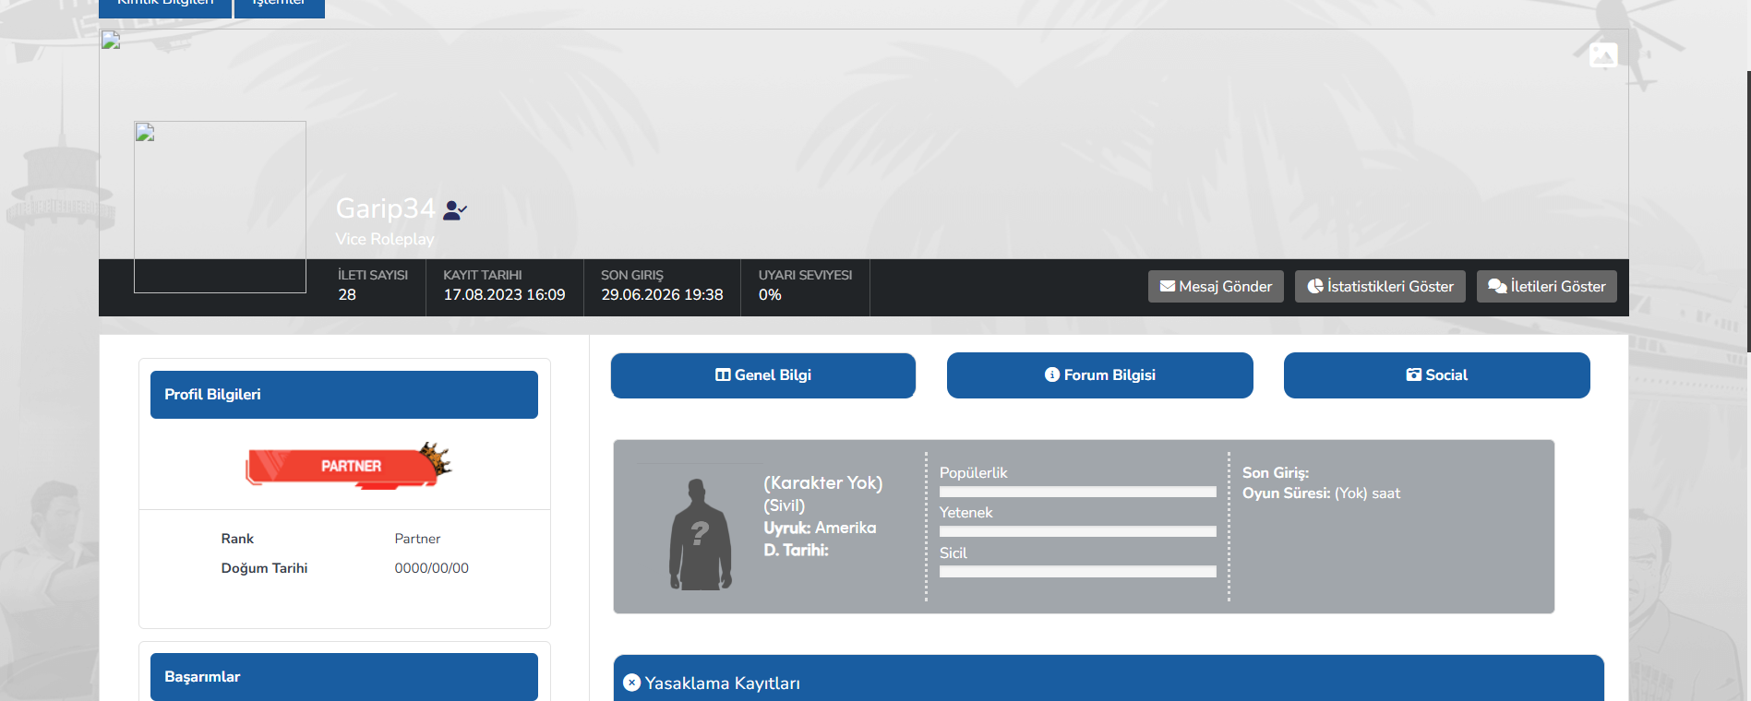Open İstatistikleri Göster

[x=1380, y=286]
